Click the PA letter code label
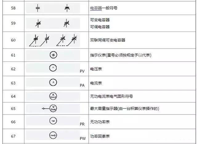 pyautogui.click(x=82, y=85)
